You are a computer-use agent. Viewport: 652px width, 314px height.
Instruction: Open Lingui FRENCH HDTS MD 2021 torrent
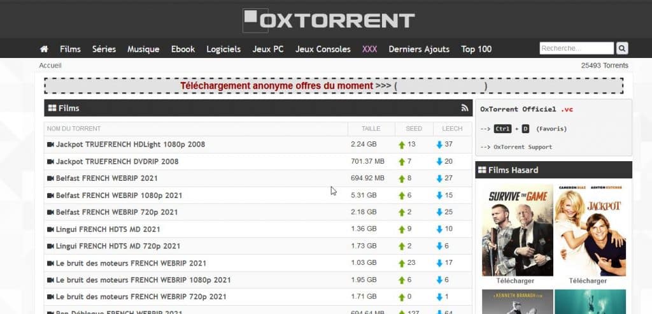coord(108,229)
